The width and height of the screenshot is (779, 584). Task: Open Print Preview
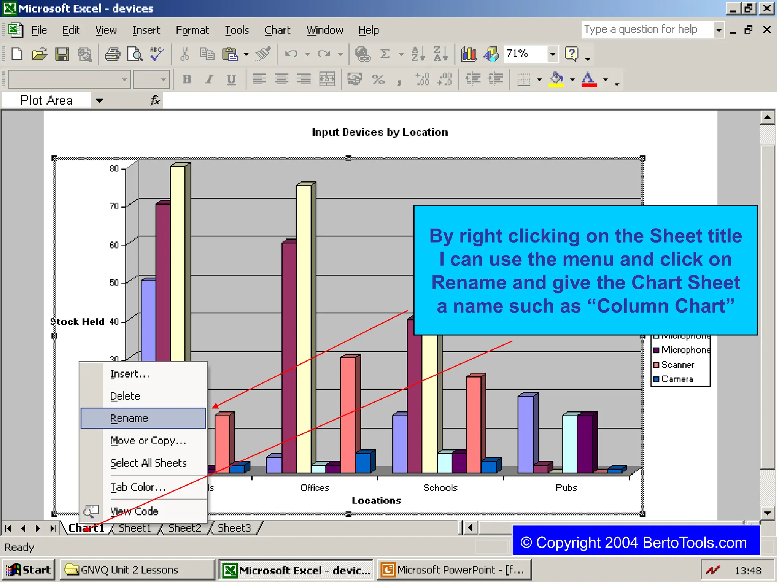tap(135, 54)
